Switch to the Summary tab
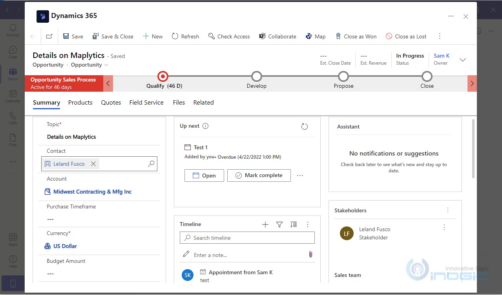502x295 pixels. click(46, 103)
